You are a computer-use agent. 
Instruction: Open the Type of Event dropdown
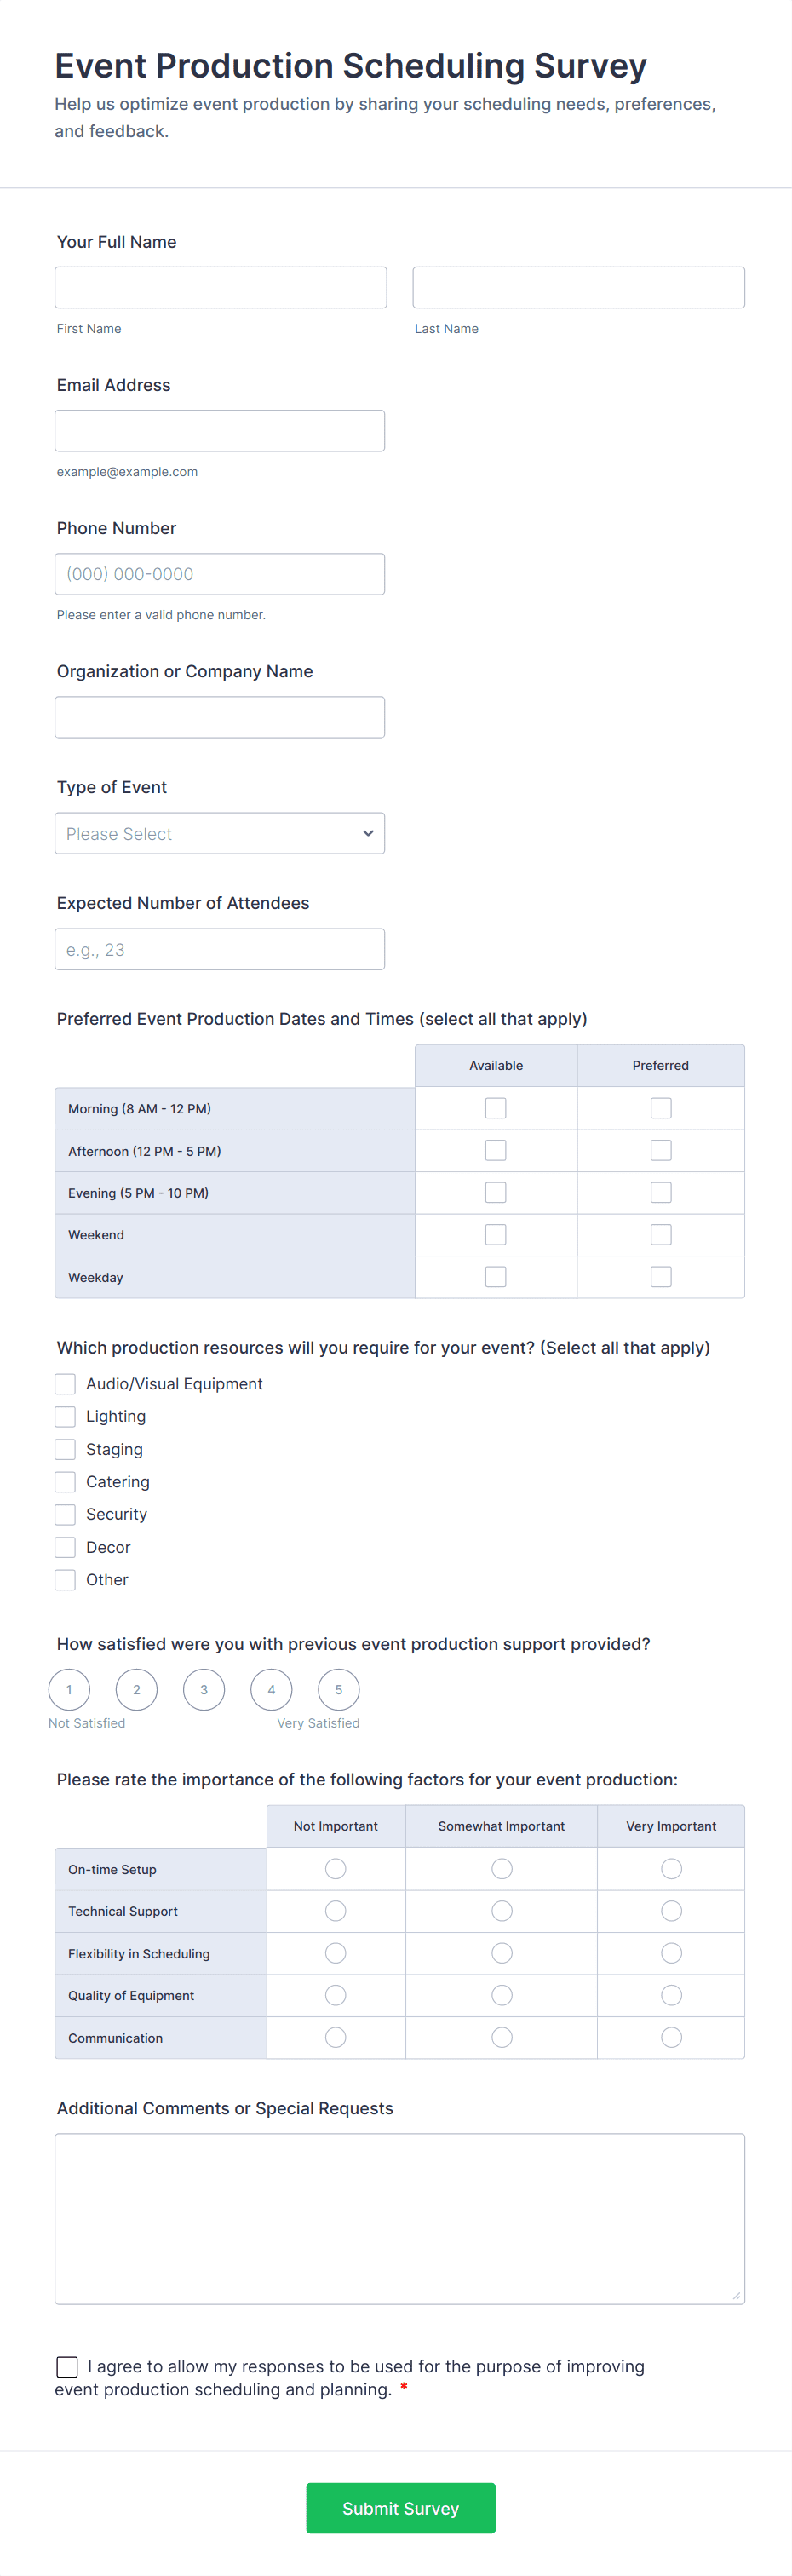pos(220,833)
